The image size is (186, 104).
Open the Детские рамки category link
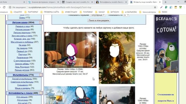[20, 23]
